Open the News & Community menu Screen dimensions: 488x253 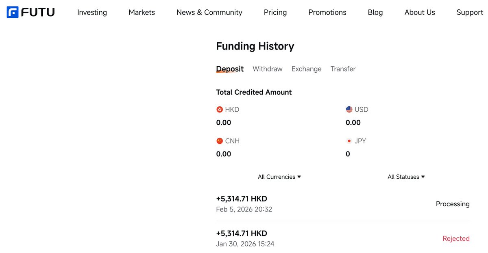(209, 12)
